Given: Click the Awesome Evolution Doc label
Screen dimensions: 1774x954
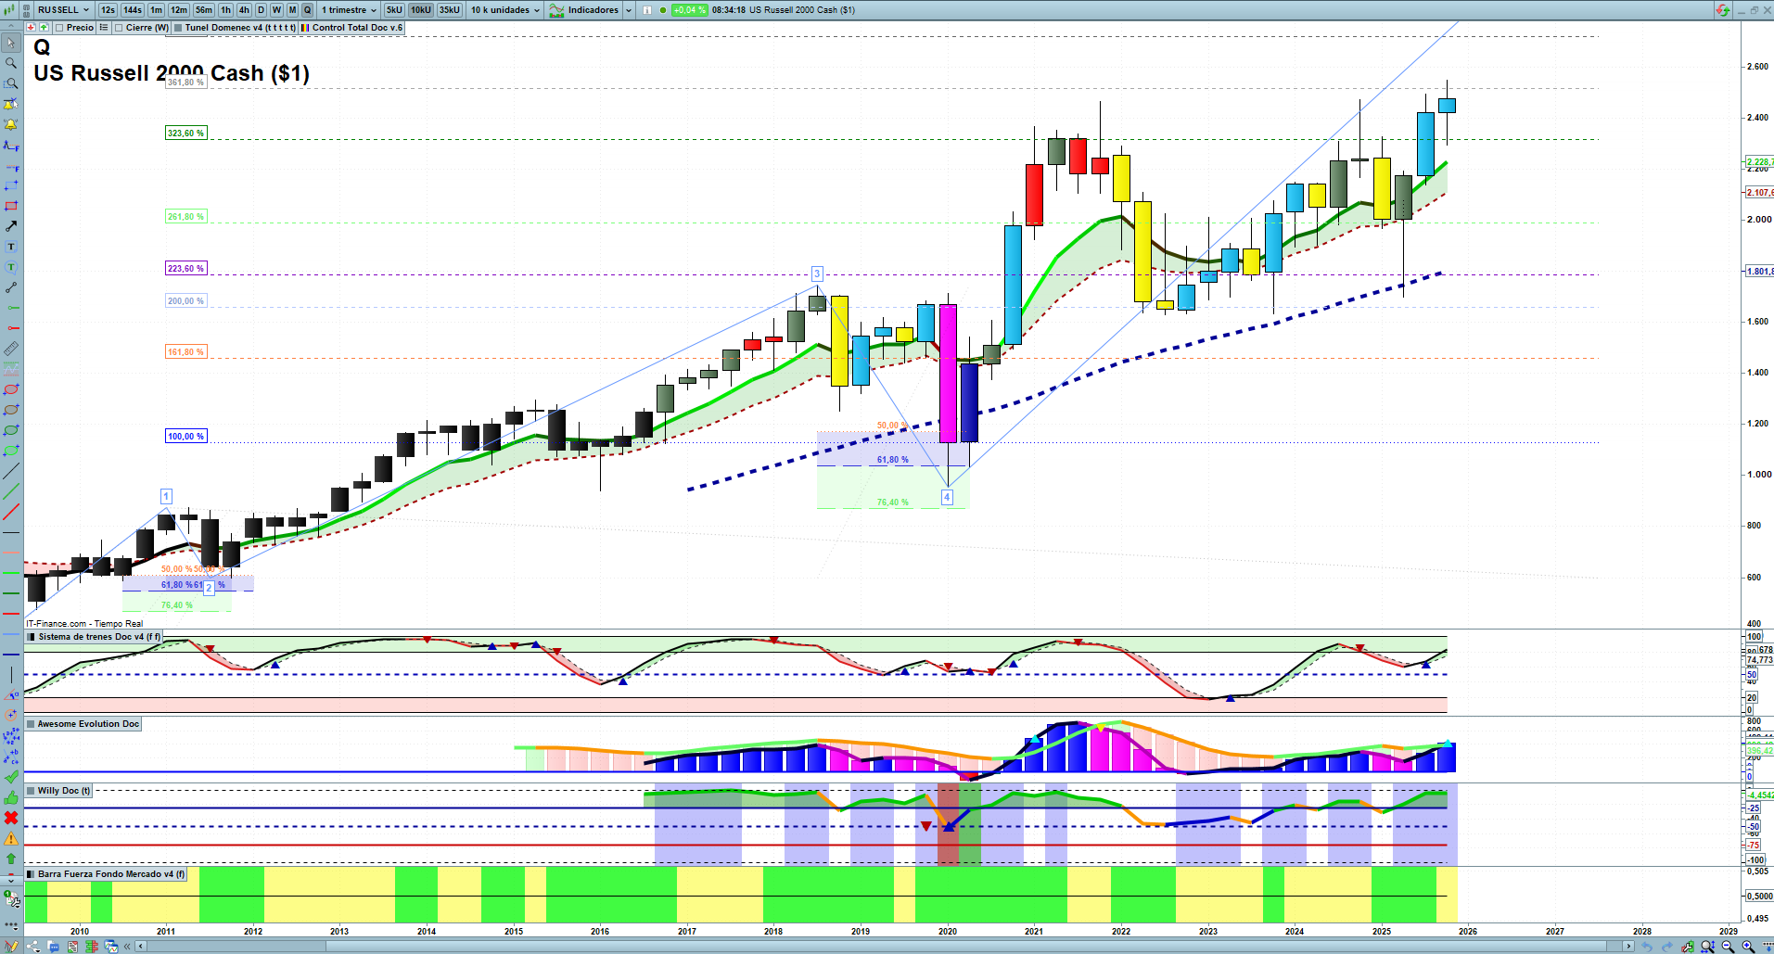Looking at the screenshot, I should click(x=88, y=724).
